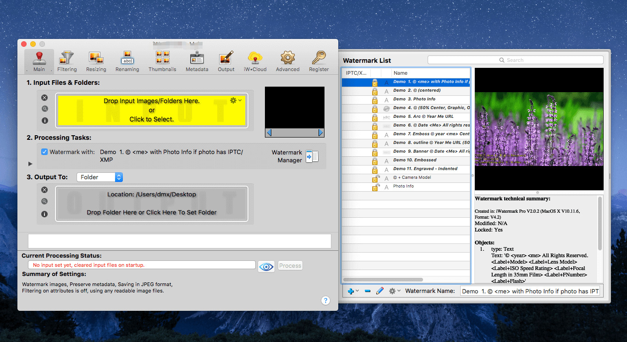The image size is (627, 342).
Task: Click the right arrow under the input preview
Action: 321,133
